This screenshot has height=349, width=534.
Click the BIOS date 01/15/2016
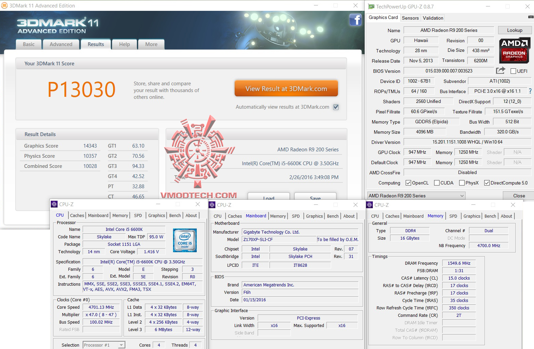300,300
